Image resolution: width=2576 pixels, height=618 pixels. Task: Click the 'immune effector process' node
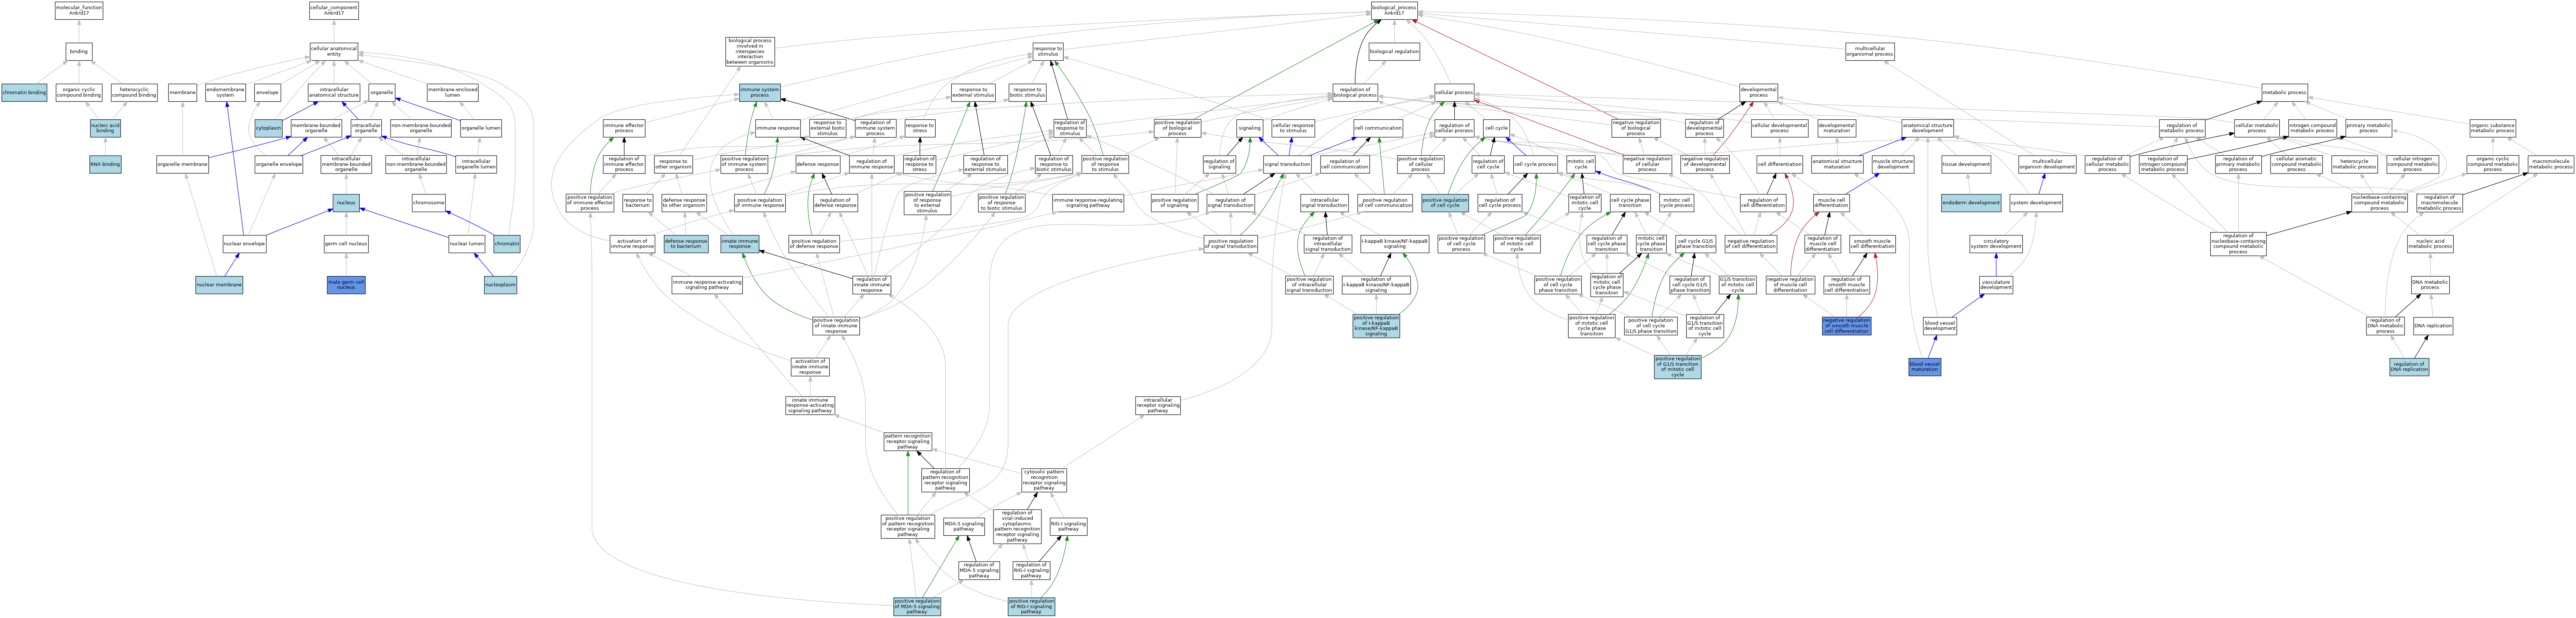click(624, 128)
